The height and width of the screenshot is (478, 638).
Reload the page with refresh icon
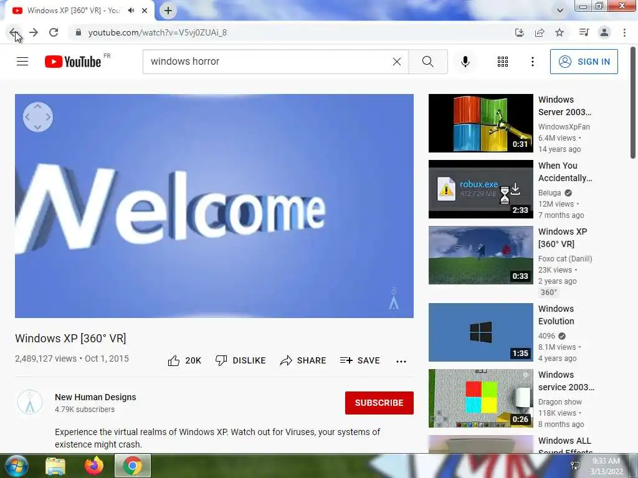(x=54, y=32)
